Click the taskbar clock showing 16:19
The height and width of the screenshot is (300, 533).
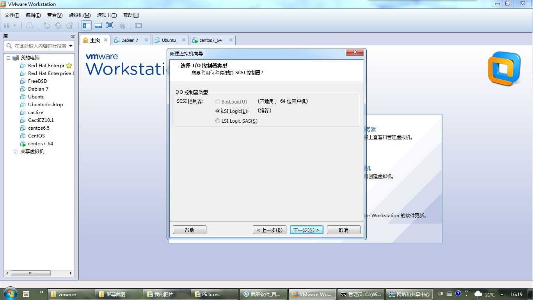tap(516, 294)
